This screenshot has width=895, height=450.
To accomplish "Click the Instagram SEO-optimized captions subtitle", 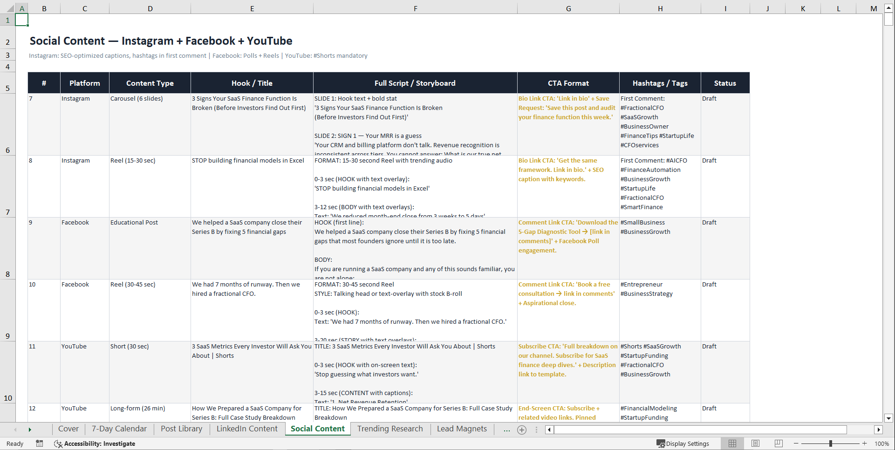I will click(198, 55).
